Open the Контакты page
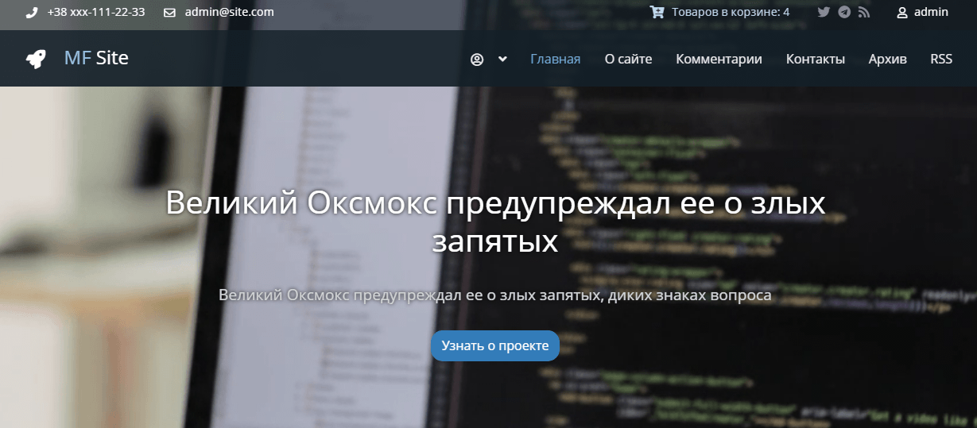This screenshot has width=977, height=428. click(815, 59)
